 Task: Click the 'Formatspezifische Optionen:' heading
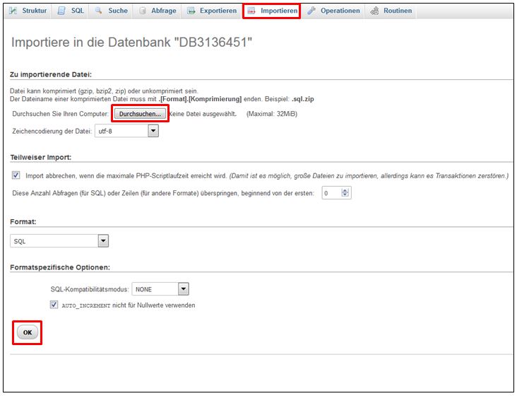[60, 267]
